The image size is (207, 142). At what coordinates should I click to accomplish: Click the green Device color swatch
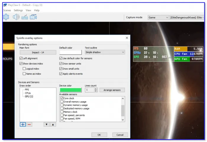point(70,90)
